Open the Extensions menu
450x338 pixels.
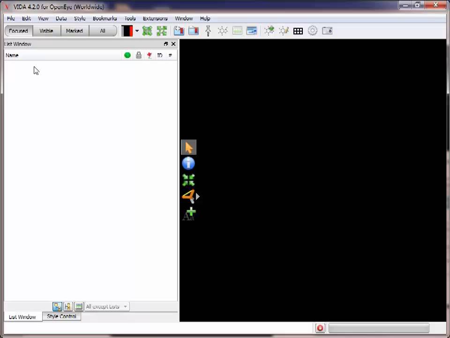click(155, 18)
